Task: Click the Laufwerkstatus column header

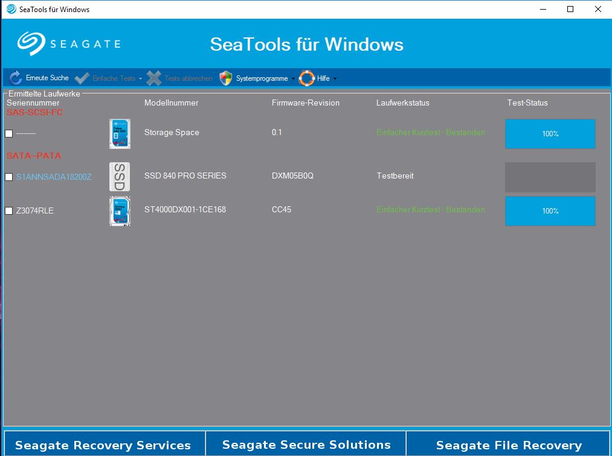Action: tap(403, 103)
